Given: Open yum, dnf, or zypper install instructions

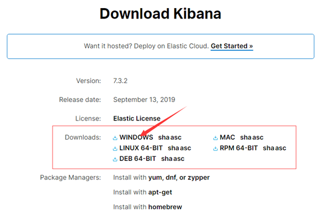Looking at the screenshot, I should point(179,178).
